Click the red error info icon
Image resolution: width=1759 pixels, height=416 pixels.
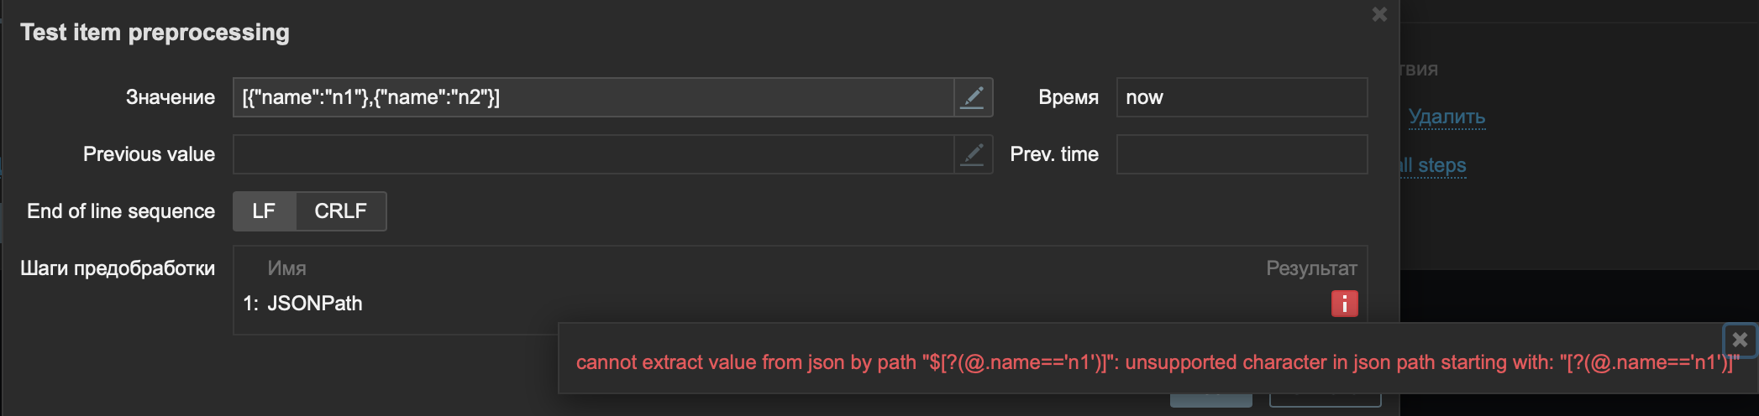(1344, 304)
